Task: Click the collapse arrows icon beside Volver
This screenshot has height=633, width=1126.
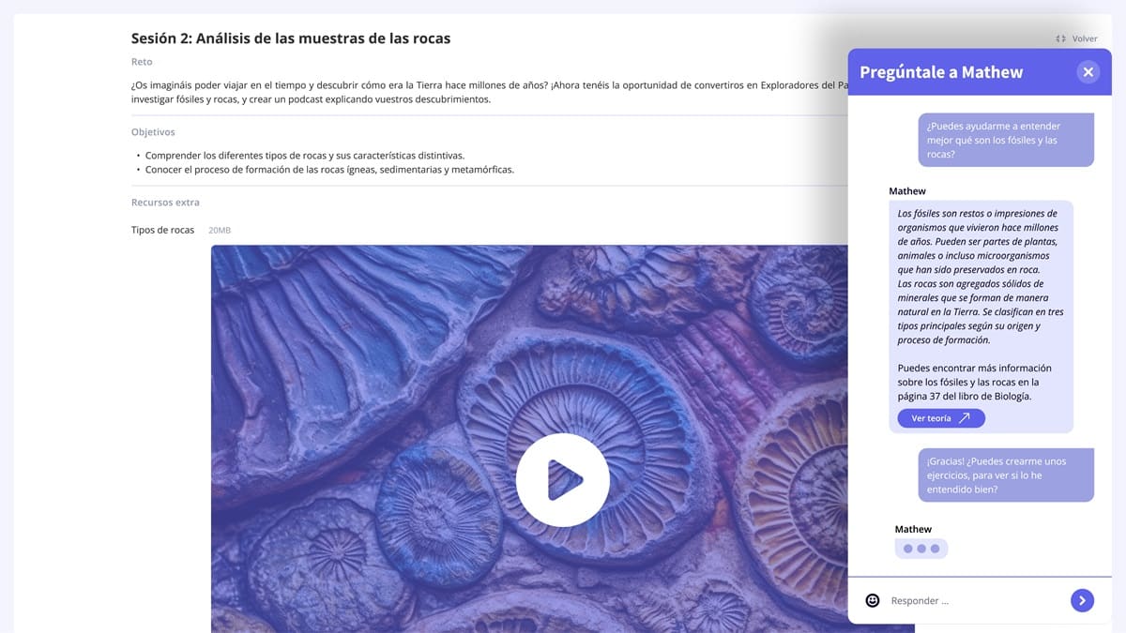Action: click(x=1060, y=39)
